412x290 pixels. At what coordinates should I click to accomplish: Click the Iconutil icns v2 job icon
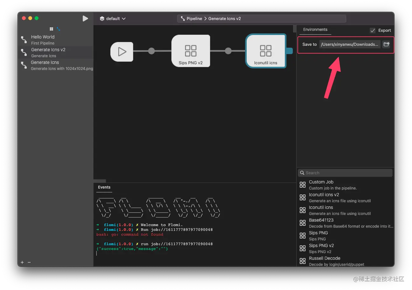pyautogui.click(x=302, y=197)
